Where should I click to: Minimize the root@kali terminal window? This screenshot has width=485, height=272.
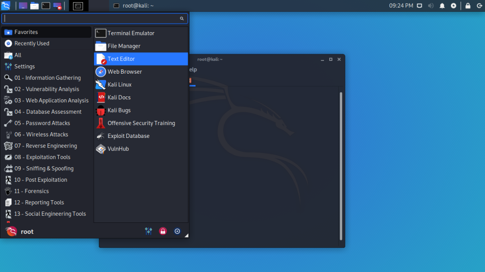[x=322, y=59]
